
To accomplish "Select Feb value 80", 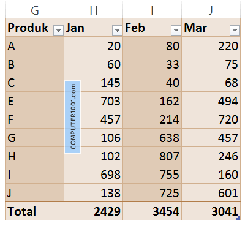I will coord(153,46).
